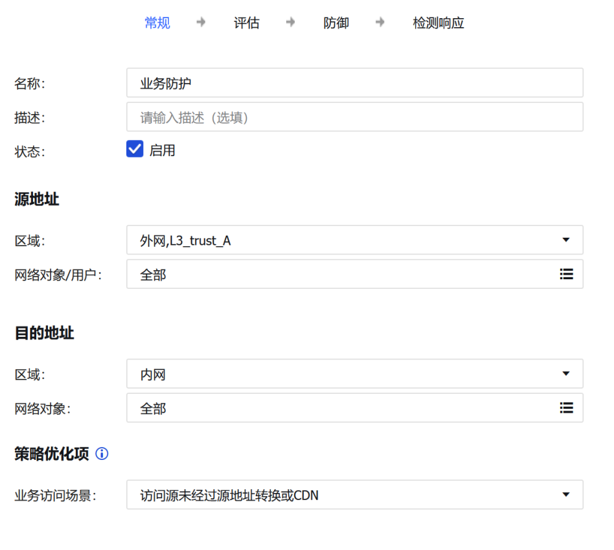The image size is (614, 550).
Task: Go to the 检测响应 step
Action: tap(438, 23)
